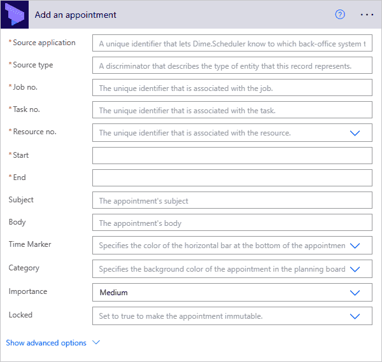Click into the Job no. field

(232, 87)
